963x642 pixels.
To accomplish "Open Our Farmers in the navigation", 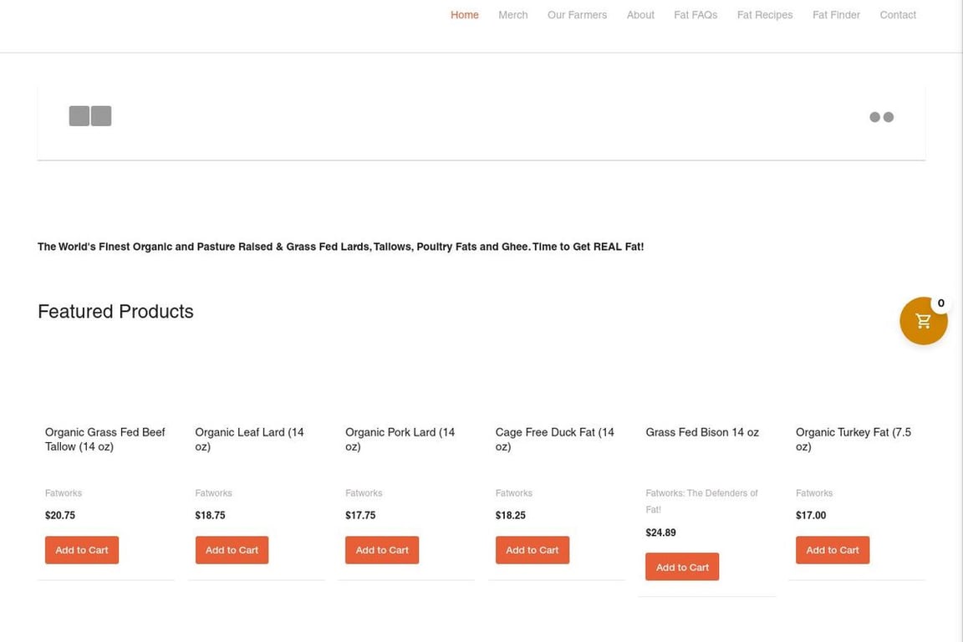I will click(x=577, y=15).
